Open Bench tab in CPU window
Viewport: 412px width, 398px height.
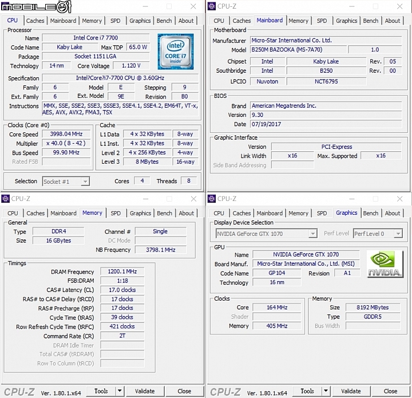164,21
